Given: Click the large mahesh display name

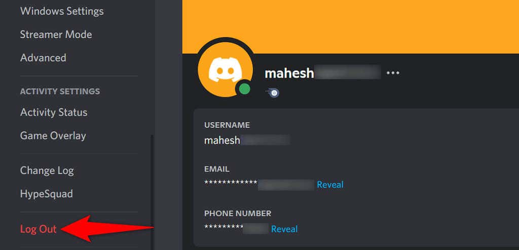Looking at the screenshot, I should click(x=323, y=73).
